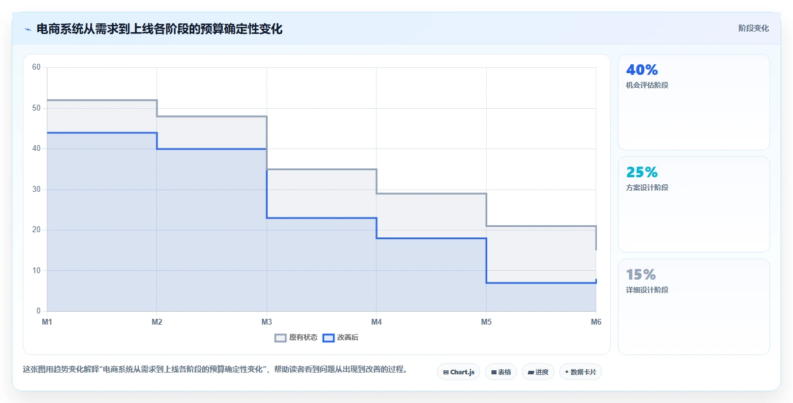Click the 40% value text
Screen dimensions: 793x403
(642, 70)
